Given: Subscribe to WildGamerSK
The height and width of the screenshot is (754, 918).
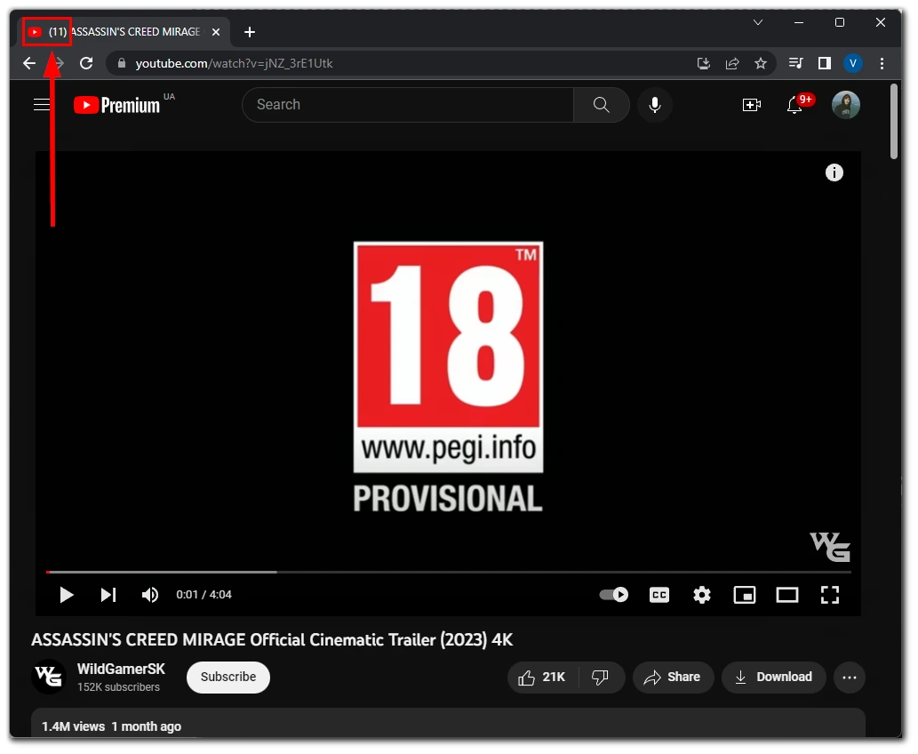Looking at the screenshot, I should coord(228,678).
